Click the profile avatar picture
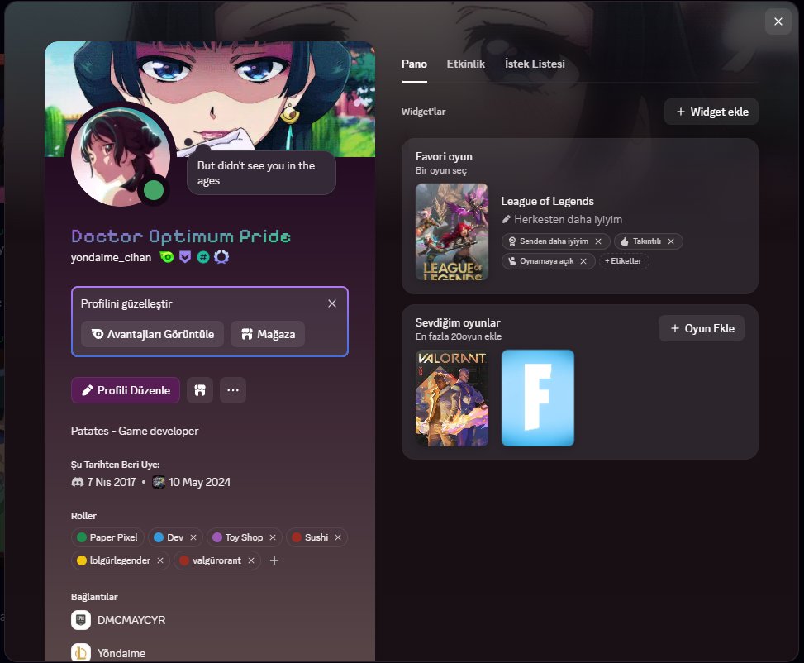804x663 pixels. tap(121, 156)
